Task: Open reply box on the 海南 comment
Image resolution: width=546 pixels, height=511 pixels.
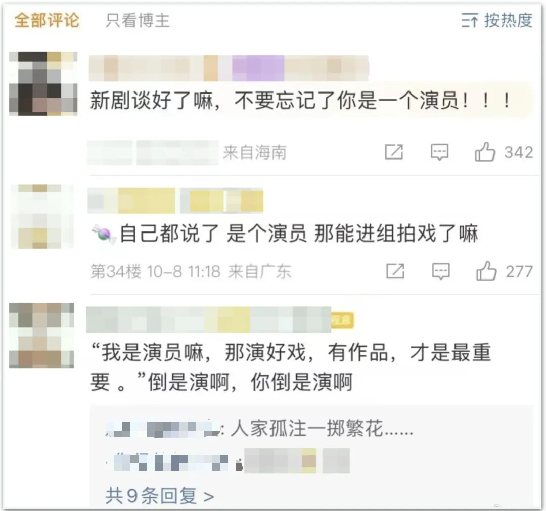Action: (x=439, y=152)
